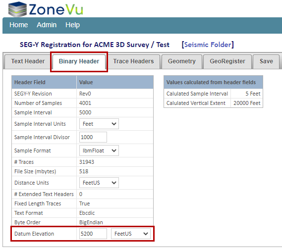This screenshot has height=250, width=282.
Task: Open the Trace Headers tab
Action: (x=133, y=61)
